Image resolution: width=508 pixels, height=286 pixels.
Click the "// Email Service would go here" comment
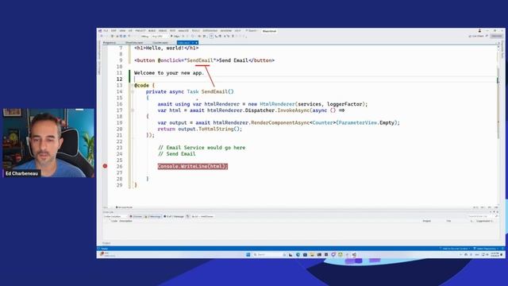[x=202, y=148]
